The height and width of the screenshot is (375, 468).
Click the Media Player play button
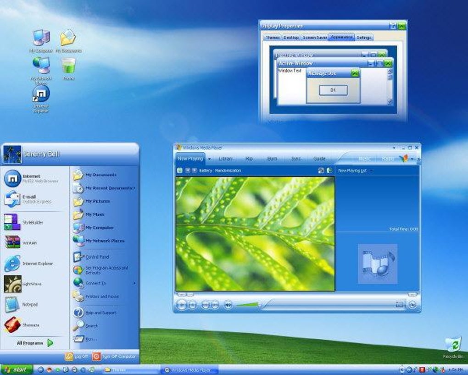point(182,305)
